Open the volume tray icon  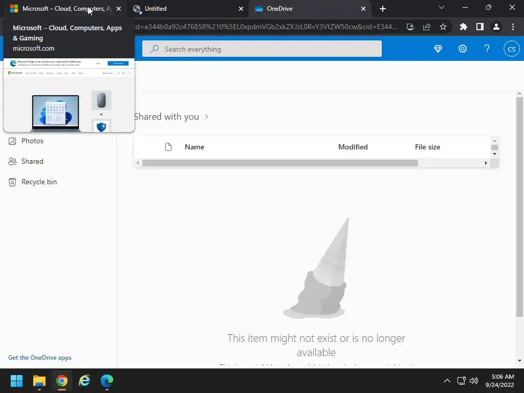(x=474, y=381)
